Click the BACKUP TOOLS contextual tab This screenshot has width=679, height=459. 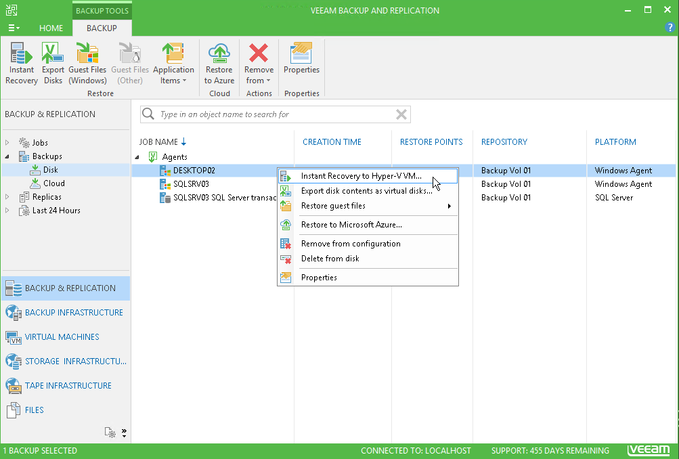tap(102, 10)
